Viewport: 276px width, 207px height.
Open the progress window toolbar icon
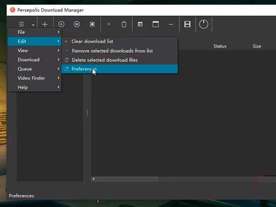click(x=155, y=24)
